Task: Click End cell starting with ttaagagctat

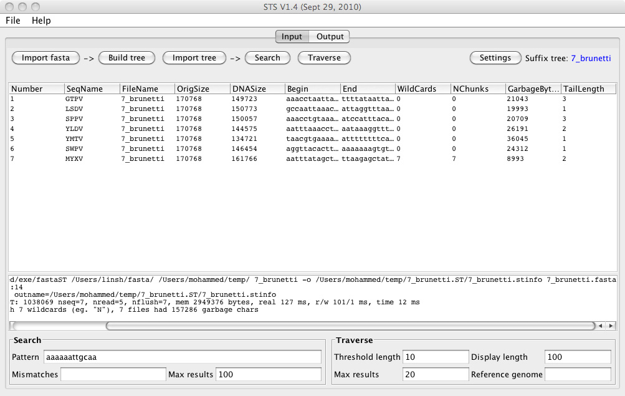Action: [368, 159]
